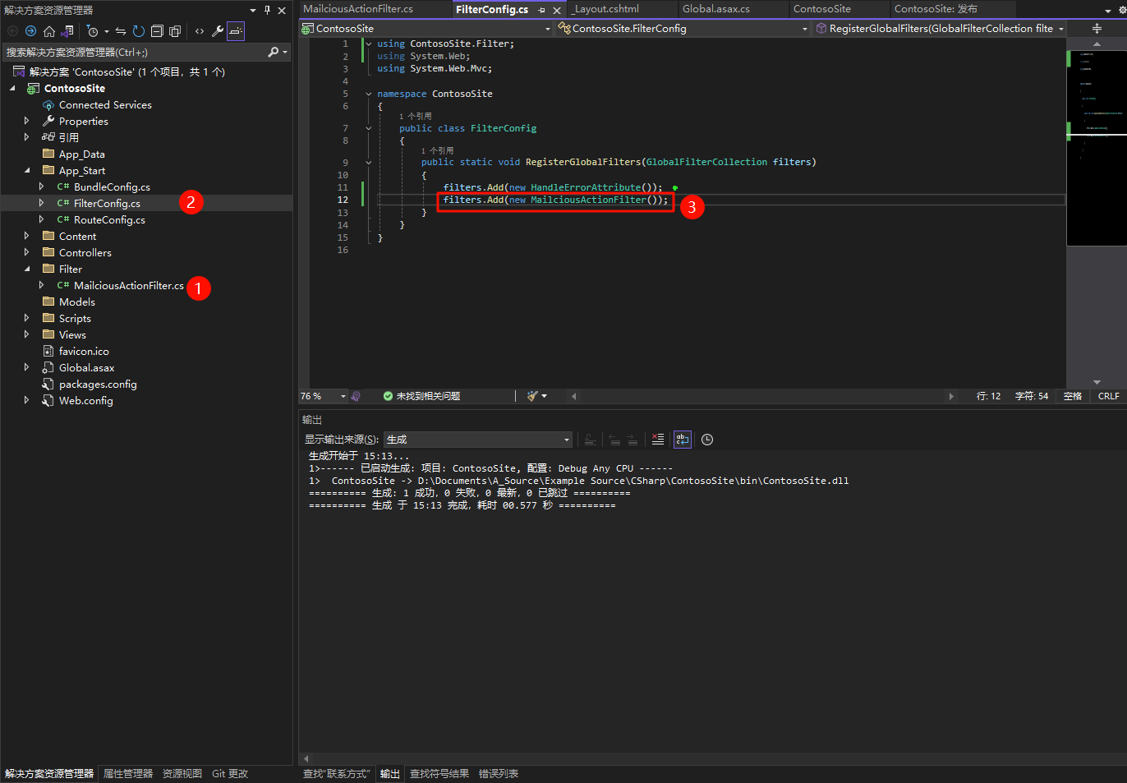Toggle the preview selected items button

click(236, 31)
